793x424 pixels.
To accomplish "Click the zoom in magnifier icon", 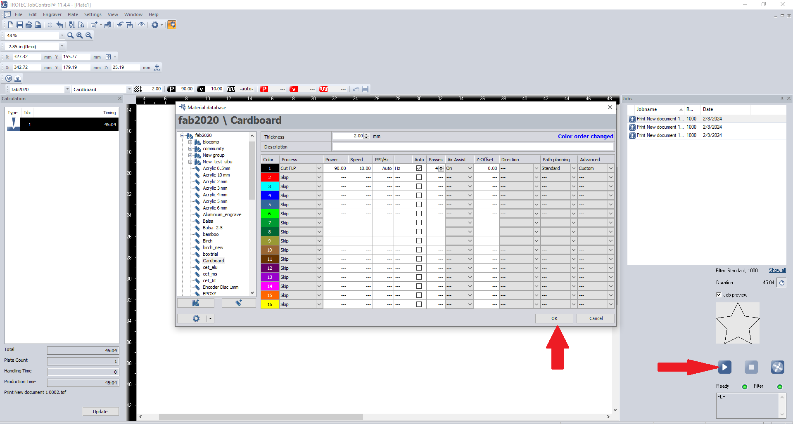I will tap(80, 36).
